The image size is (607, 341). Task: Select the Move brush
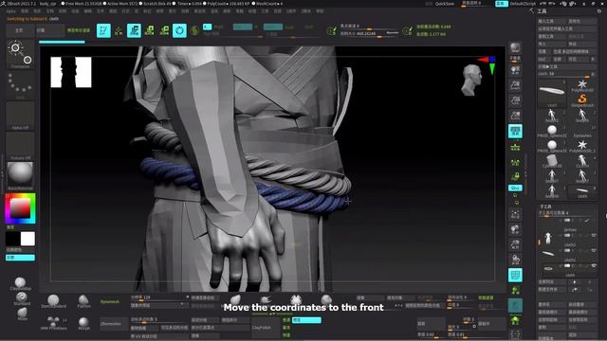tap(23, 314)
